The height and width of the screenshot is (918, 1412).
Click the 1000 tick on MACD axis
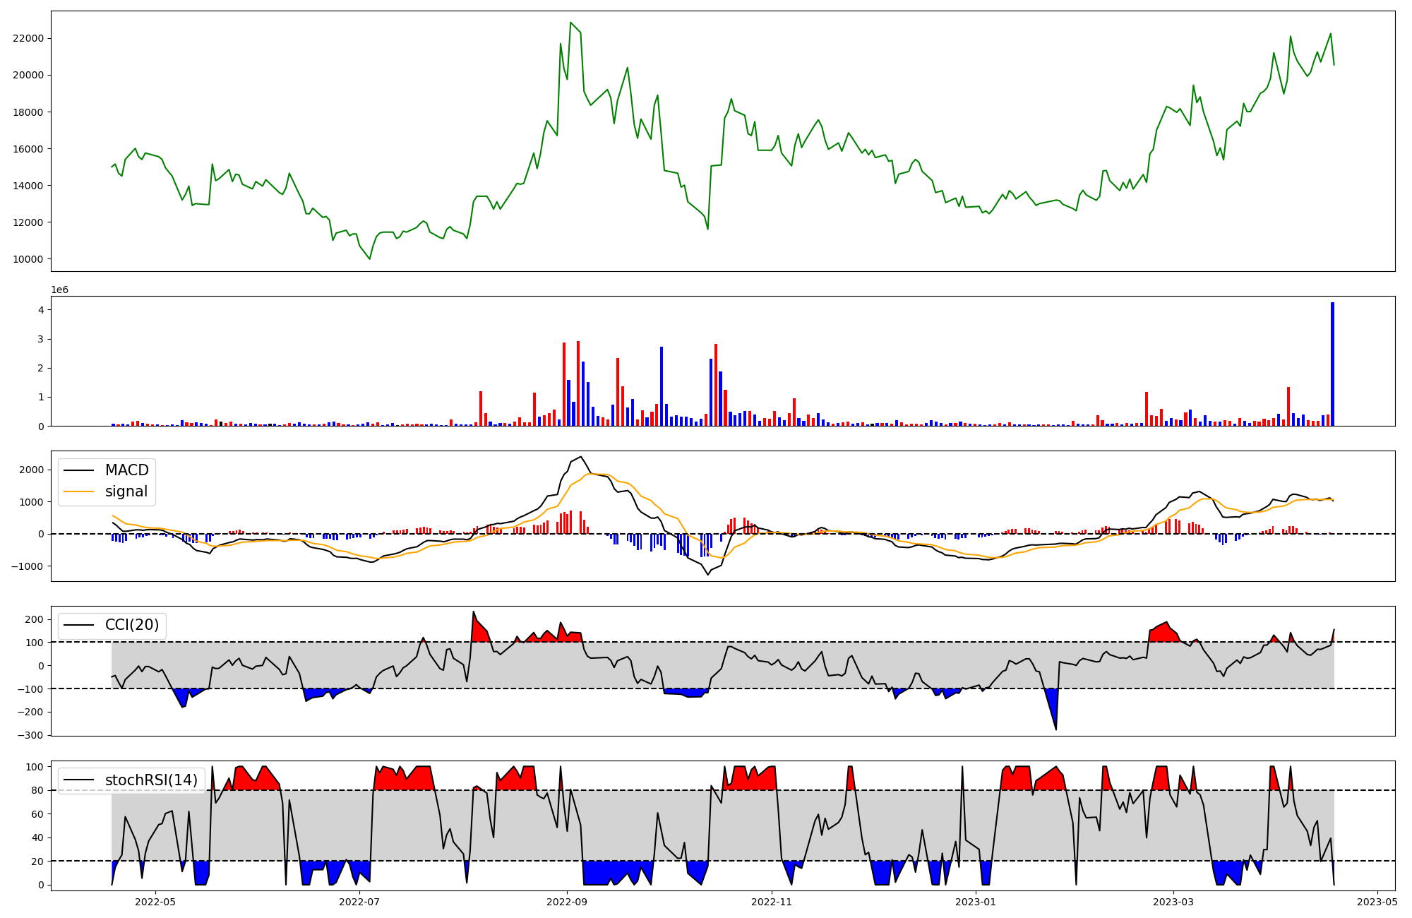[x=32, y=502]
